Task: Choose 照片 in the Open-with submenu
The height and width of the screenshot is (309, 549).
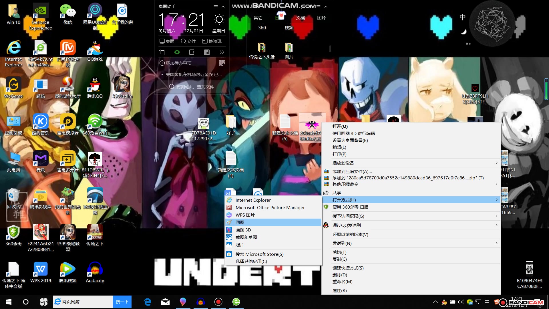Action: [273, 245]
